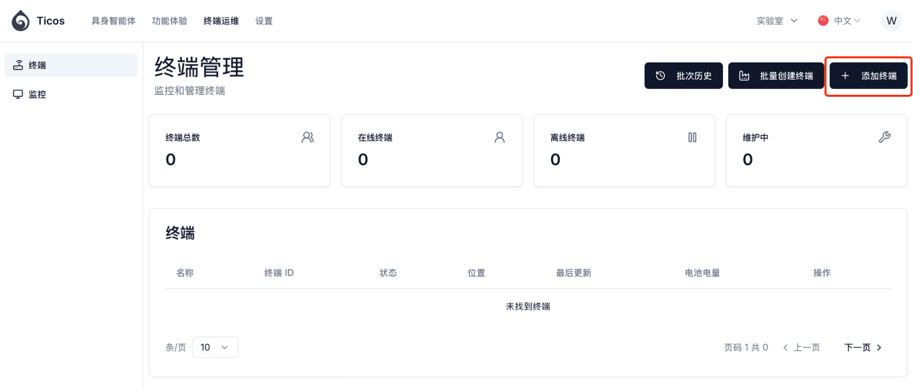Click the router icon beside 终端 in sidebar
Viewport: 913px width, 390px height.
[18, 65]
